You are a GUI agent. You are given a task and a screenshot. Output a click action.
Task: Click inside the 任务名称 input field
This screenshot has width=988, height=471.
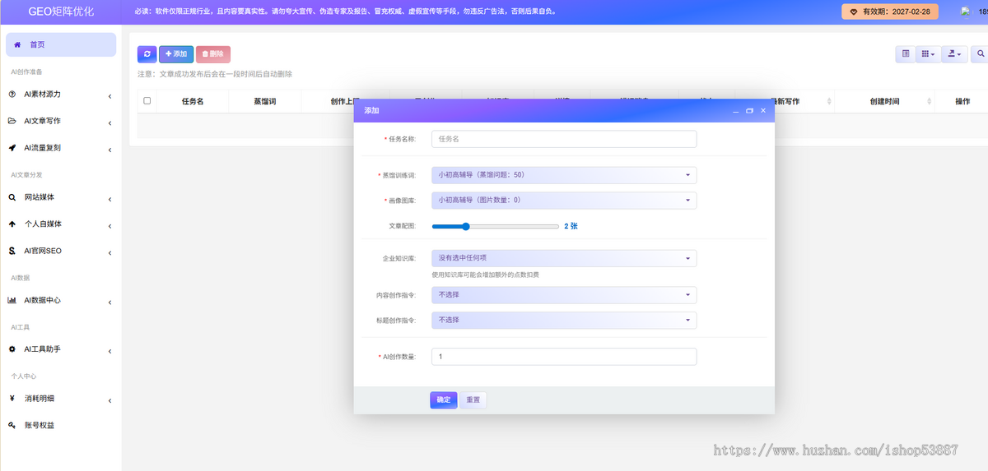point(564,139)
